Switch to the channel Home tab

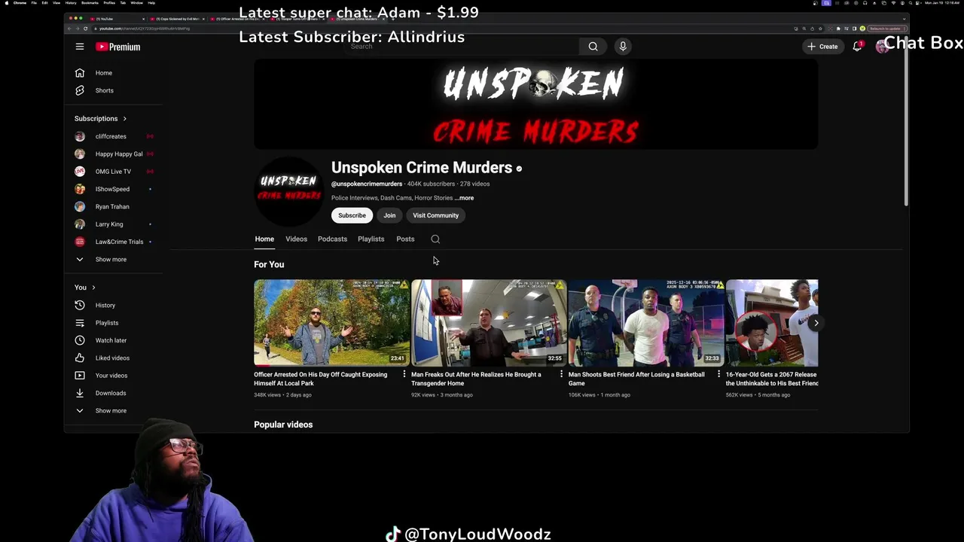click(x=264, y=239)
